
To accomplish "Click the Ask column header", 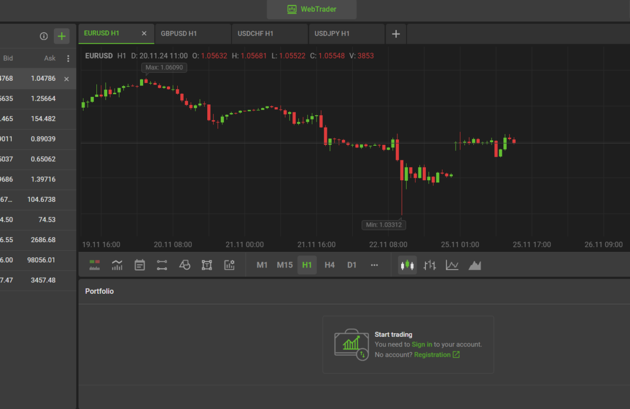I will point(50,58).
